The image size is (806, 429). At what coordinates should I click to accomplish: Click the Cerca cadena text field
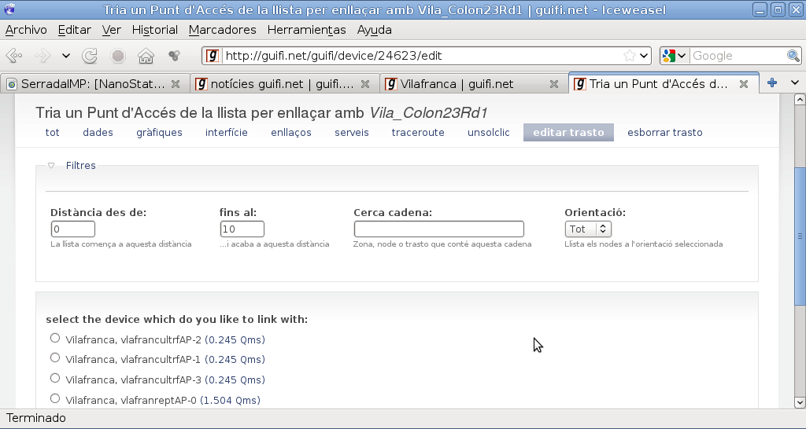(x=438, y=229)
